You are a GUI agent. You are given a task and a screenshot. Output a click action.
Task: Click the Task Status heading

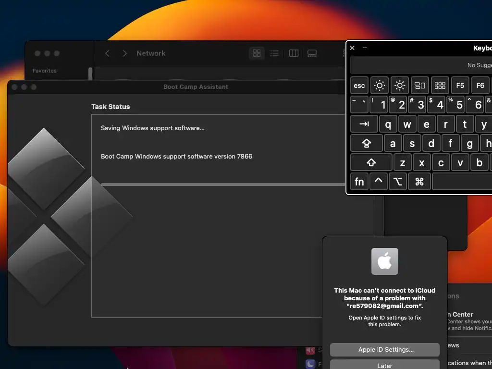(x=111, y=107)
